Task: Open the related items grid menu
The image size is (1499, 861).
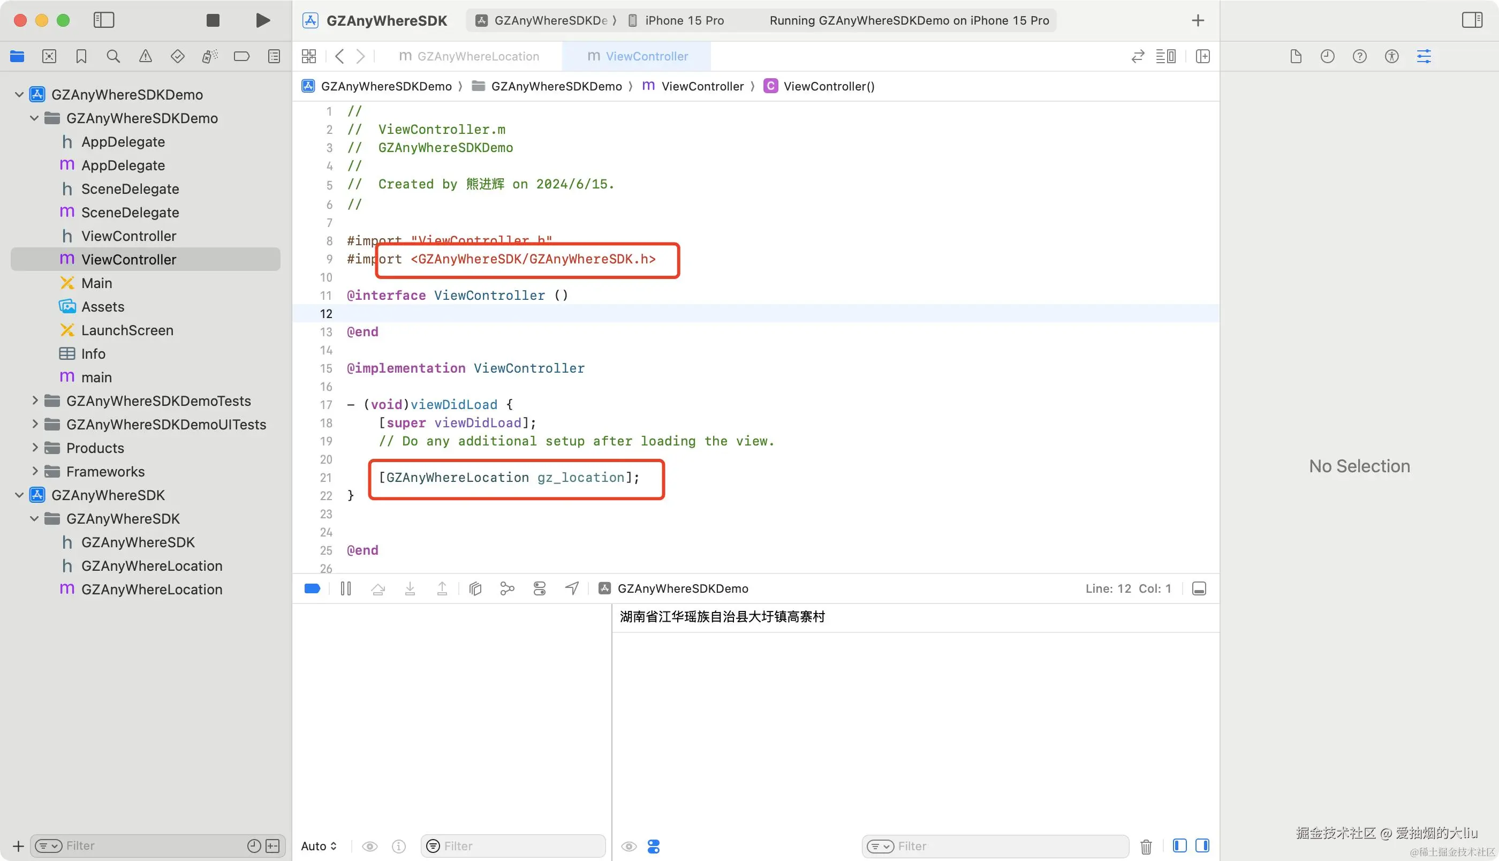Action: tap(308, 56)
